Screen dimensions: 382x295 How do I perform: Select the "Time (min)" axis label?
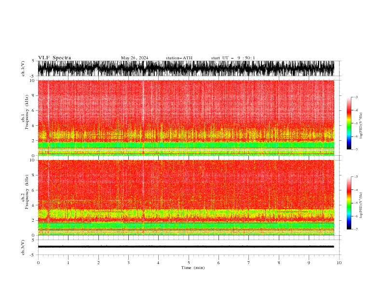193,268
